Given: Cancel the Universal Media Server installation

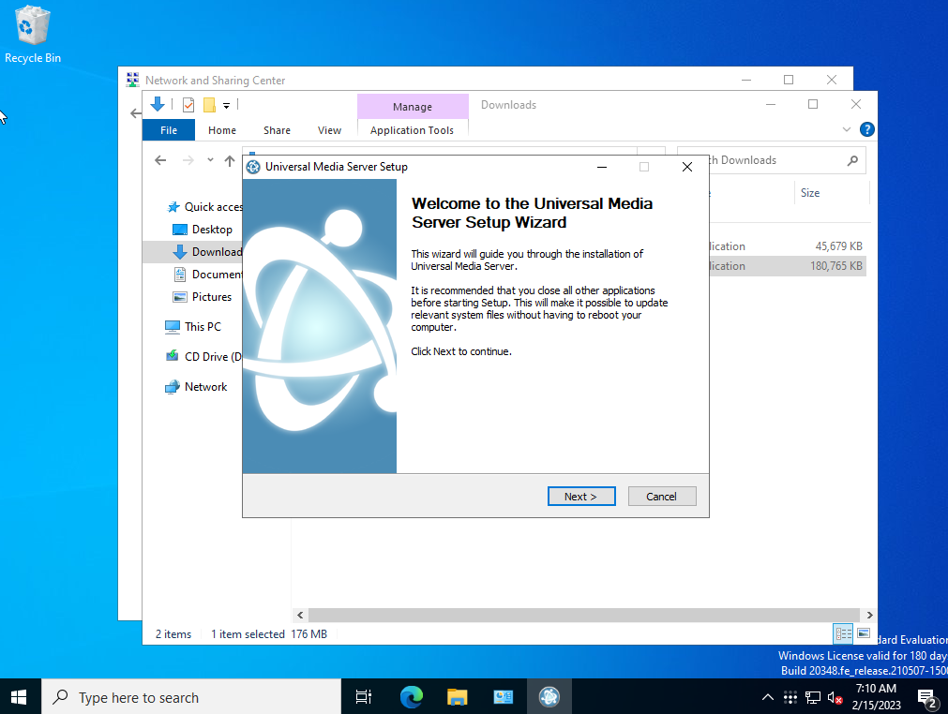Looking at the screenshot, I should point(662,496).
